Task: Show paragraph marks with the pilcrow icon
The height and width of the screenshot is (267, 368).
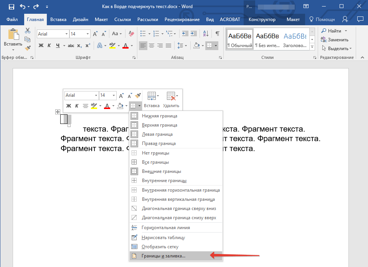Action: (218, 34)
